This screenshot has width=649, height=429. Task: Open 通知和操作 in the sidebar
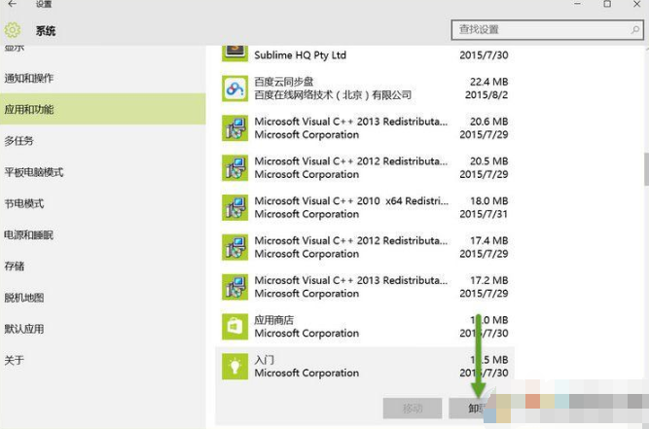pos(29,78)
